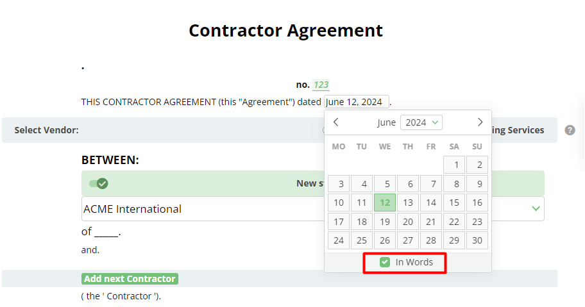Click the ACME International combo box

(312, 209)
